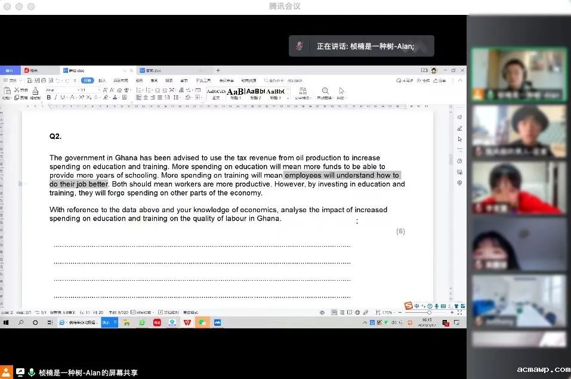Click the paste clipboard icon

click(7, 91)
